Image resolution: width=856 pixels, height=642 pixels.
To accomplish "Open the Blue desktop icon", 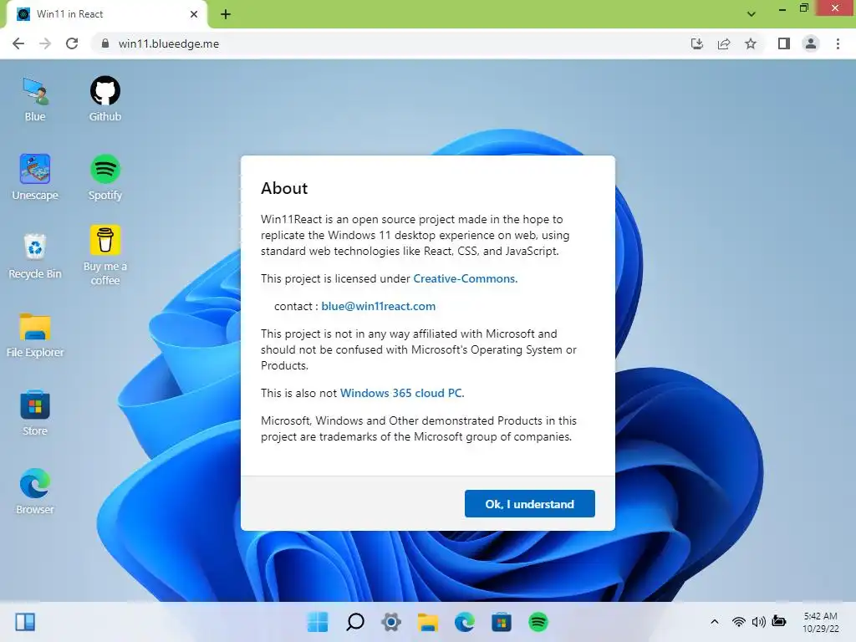I will coord(35,99).
